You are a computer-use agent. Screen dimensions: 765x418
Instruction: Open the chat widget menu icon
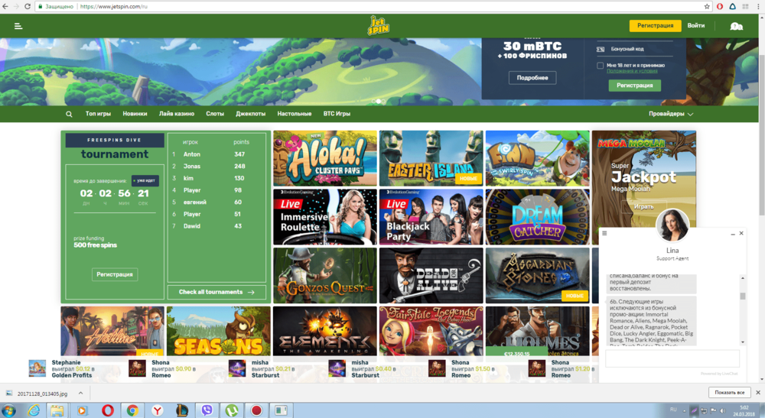(x=604, y=233)
